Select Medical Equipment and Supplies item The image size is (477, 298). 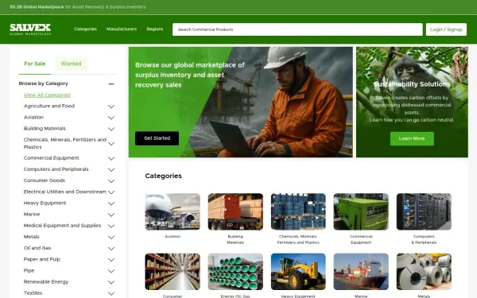click(x=62, y=226)
